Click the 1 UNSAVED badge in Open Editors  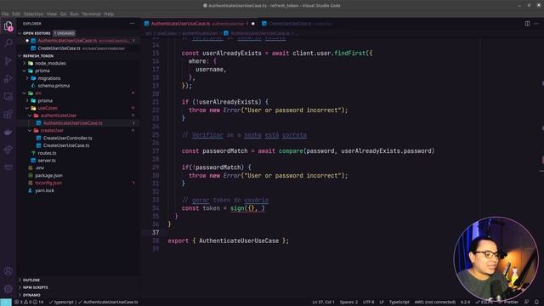[65, 33]
